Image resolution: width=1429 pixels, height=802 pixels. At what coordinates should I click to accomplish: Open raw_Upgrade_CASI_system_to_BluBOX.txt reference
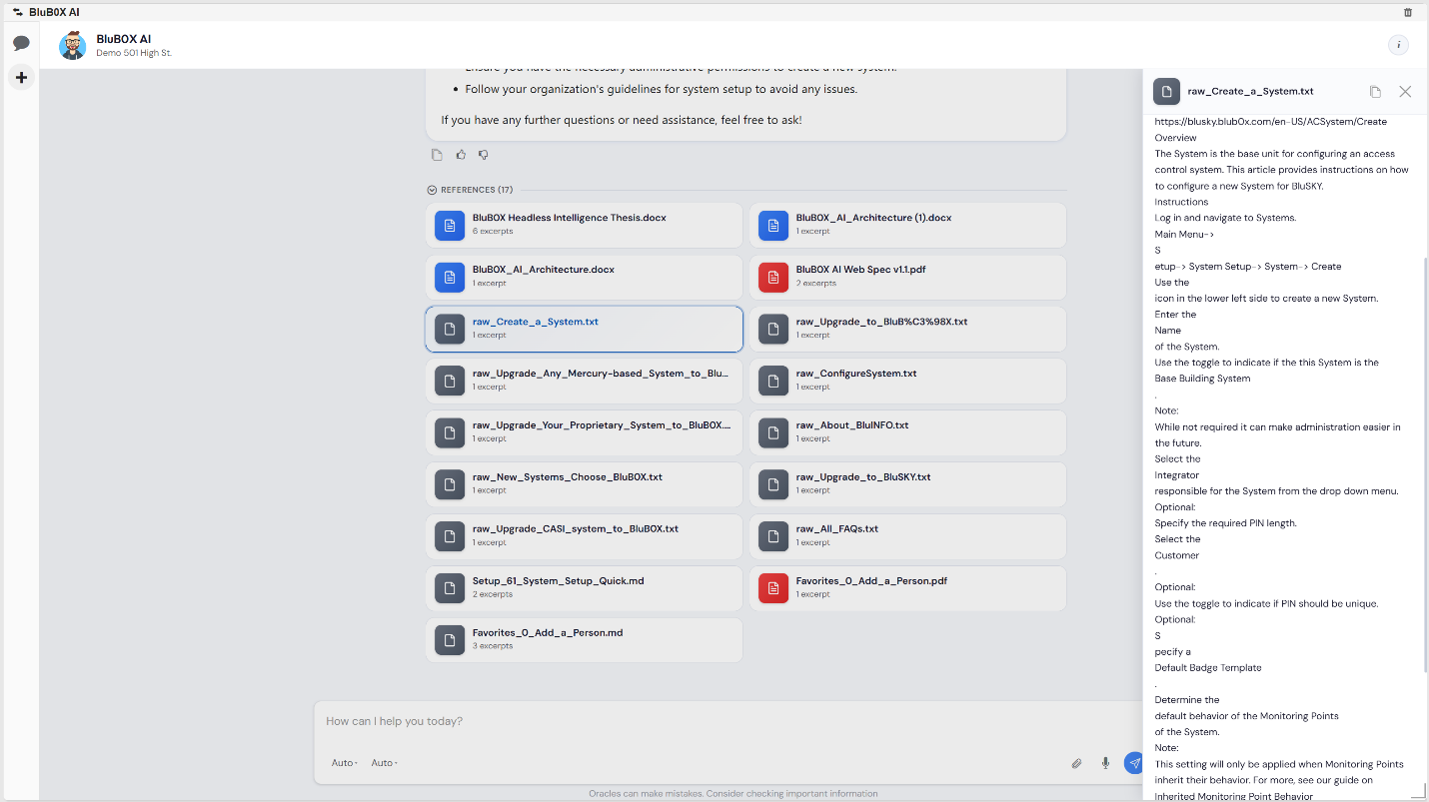584,536
